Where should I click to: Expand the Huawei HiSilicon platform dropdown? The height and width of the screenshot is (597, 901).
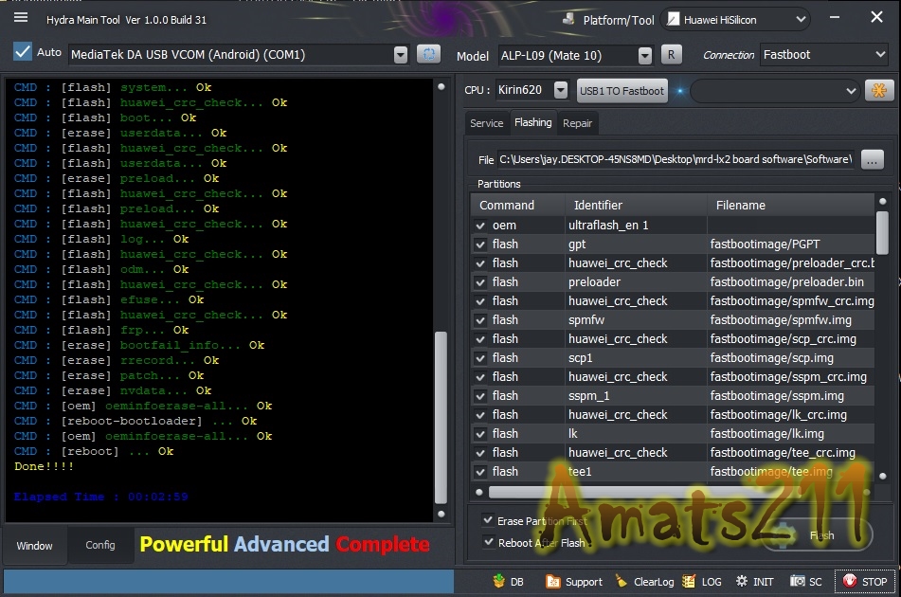[801, 19]
